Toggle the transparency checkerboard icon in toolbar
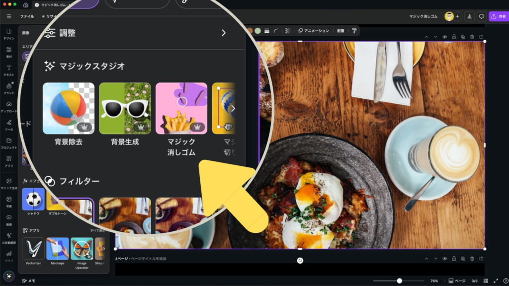 287,31
